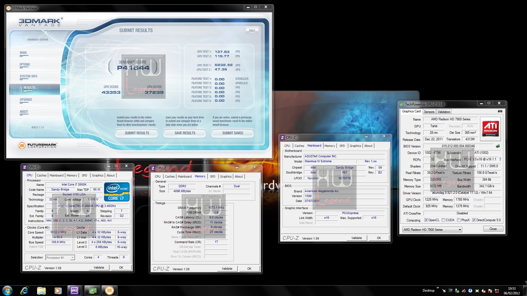
Task: Toggle the OpenCL checkbox in GPU-Z
Action: [x=426, y=220]
